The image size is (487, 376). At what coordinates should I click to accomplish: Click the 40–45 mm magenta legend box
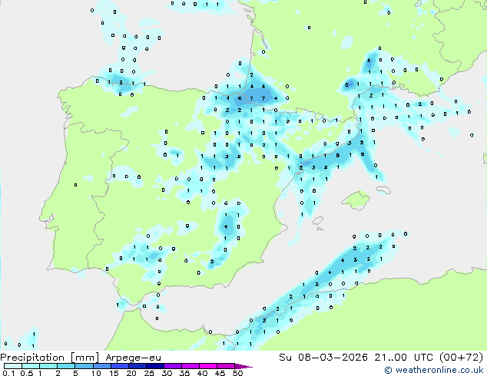coord(208,366)
